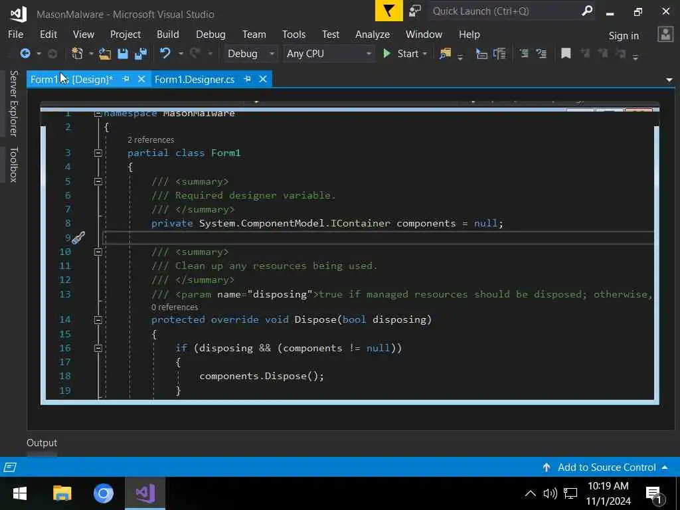Click taskbar clock showing 10:19 AM
680x510 pixels.
(608, 493)
